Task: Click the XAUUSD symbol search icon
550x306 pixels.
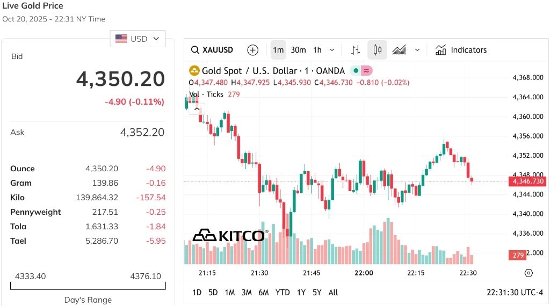Action: point(195,50)
